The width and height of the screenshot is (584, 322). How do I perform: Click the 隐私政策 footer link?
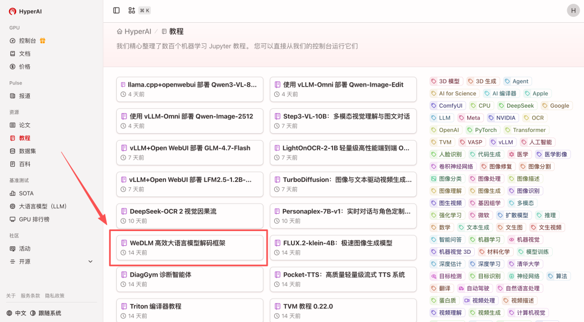[x=55, y=295]
